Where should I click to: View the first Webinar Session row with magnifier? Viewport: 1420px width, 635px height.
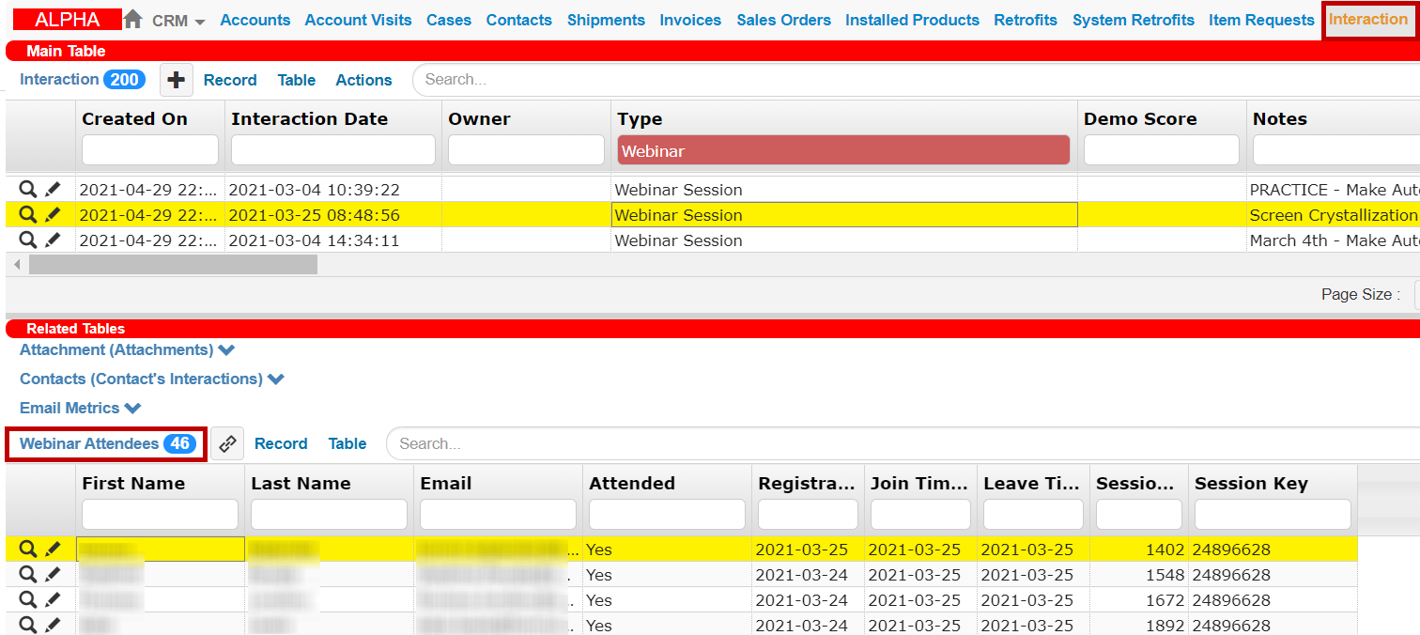(x=28, y=190)
